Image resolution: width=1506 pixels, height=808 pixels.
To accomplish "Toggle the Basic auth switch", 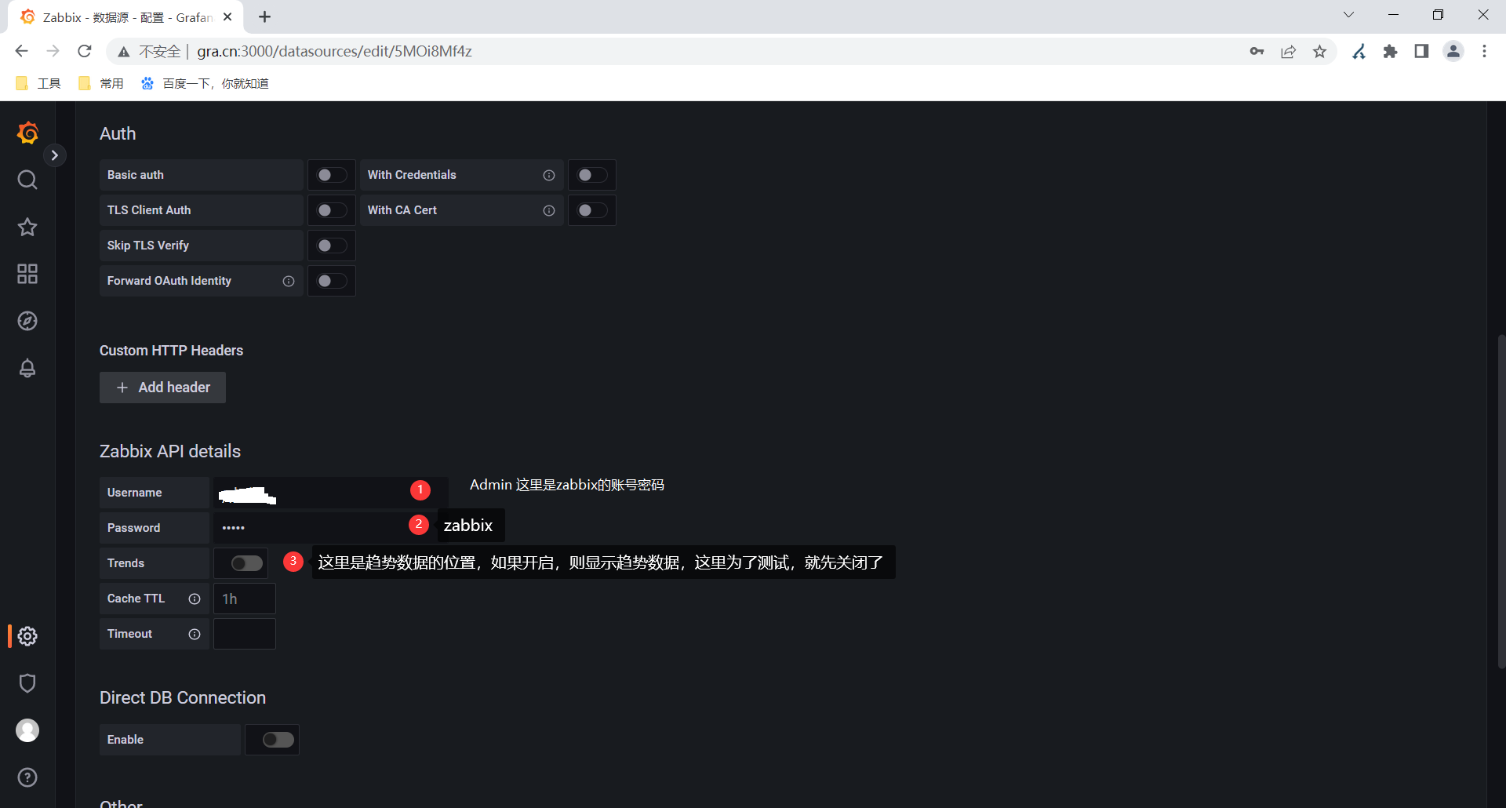I will pos(332,175).
